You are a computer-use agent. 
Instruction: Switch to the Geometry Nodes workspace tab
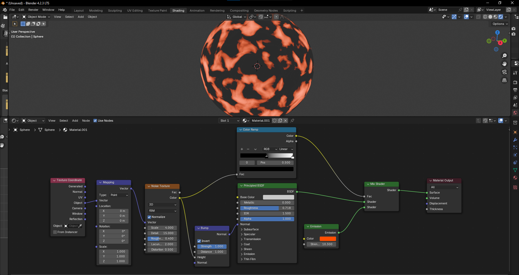click(x=266, y=11)
